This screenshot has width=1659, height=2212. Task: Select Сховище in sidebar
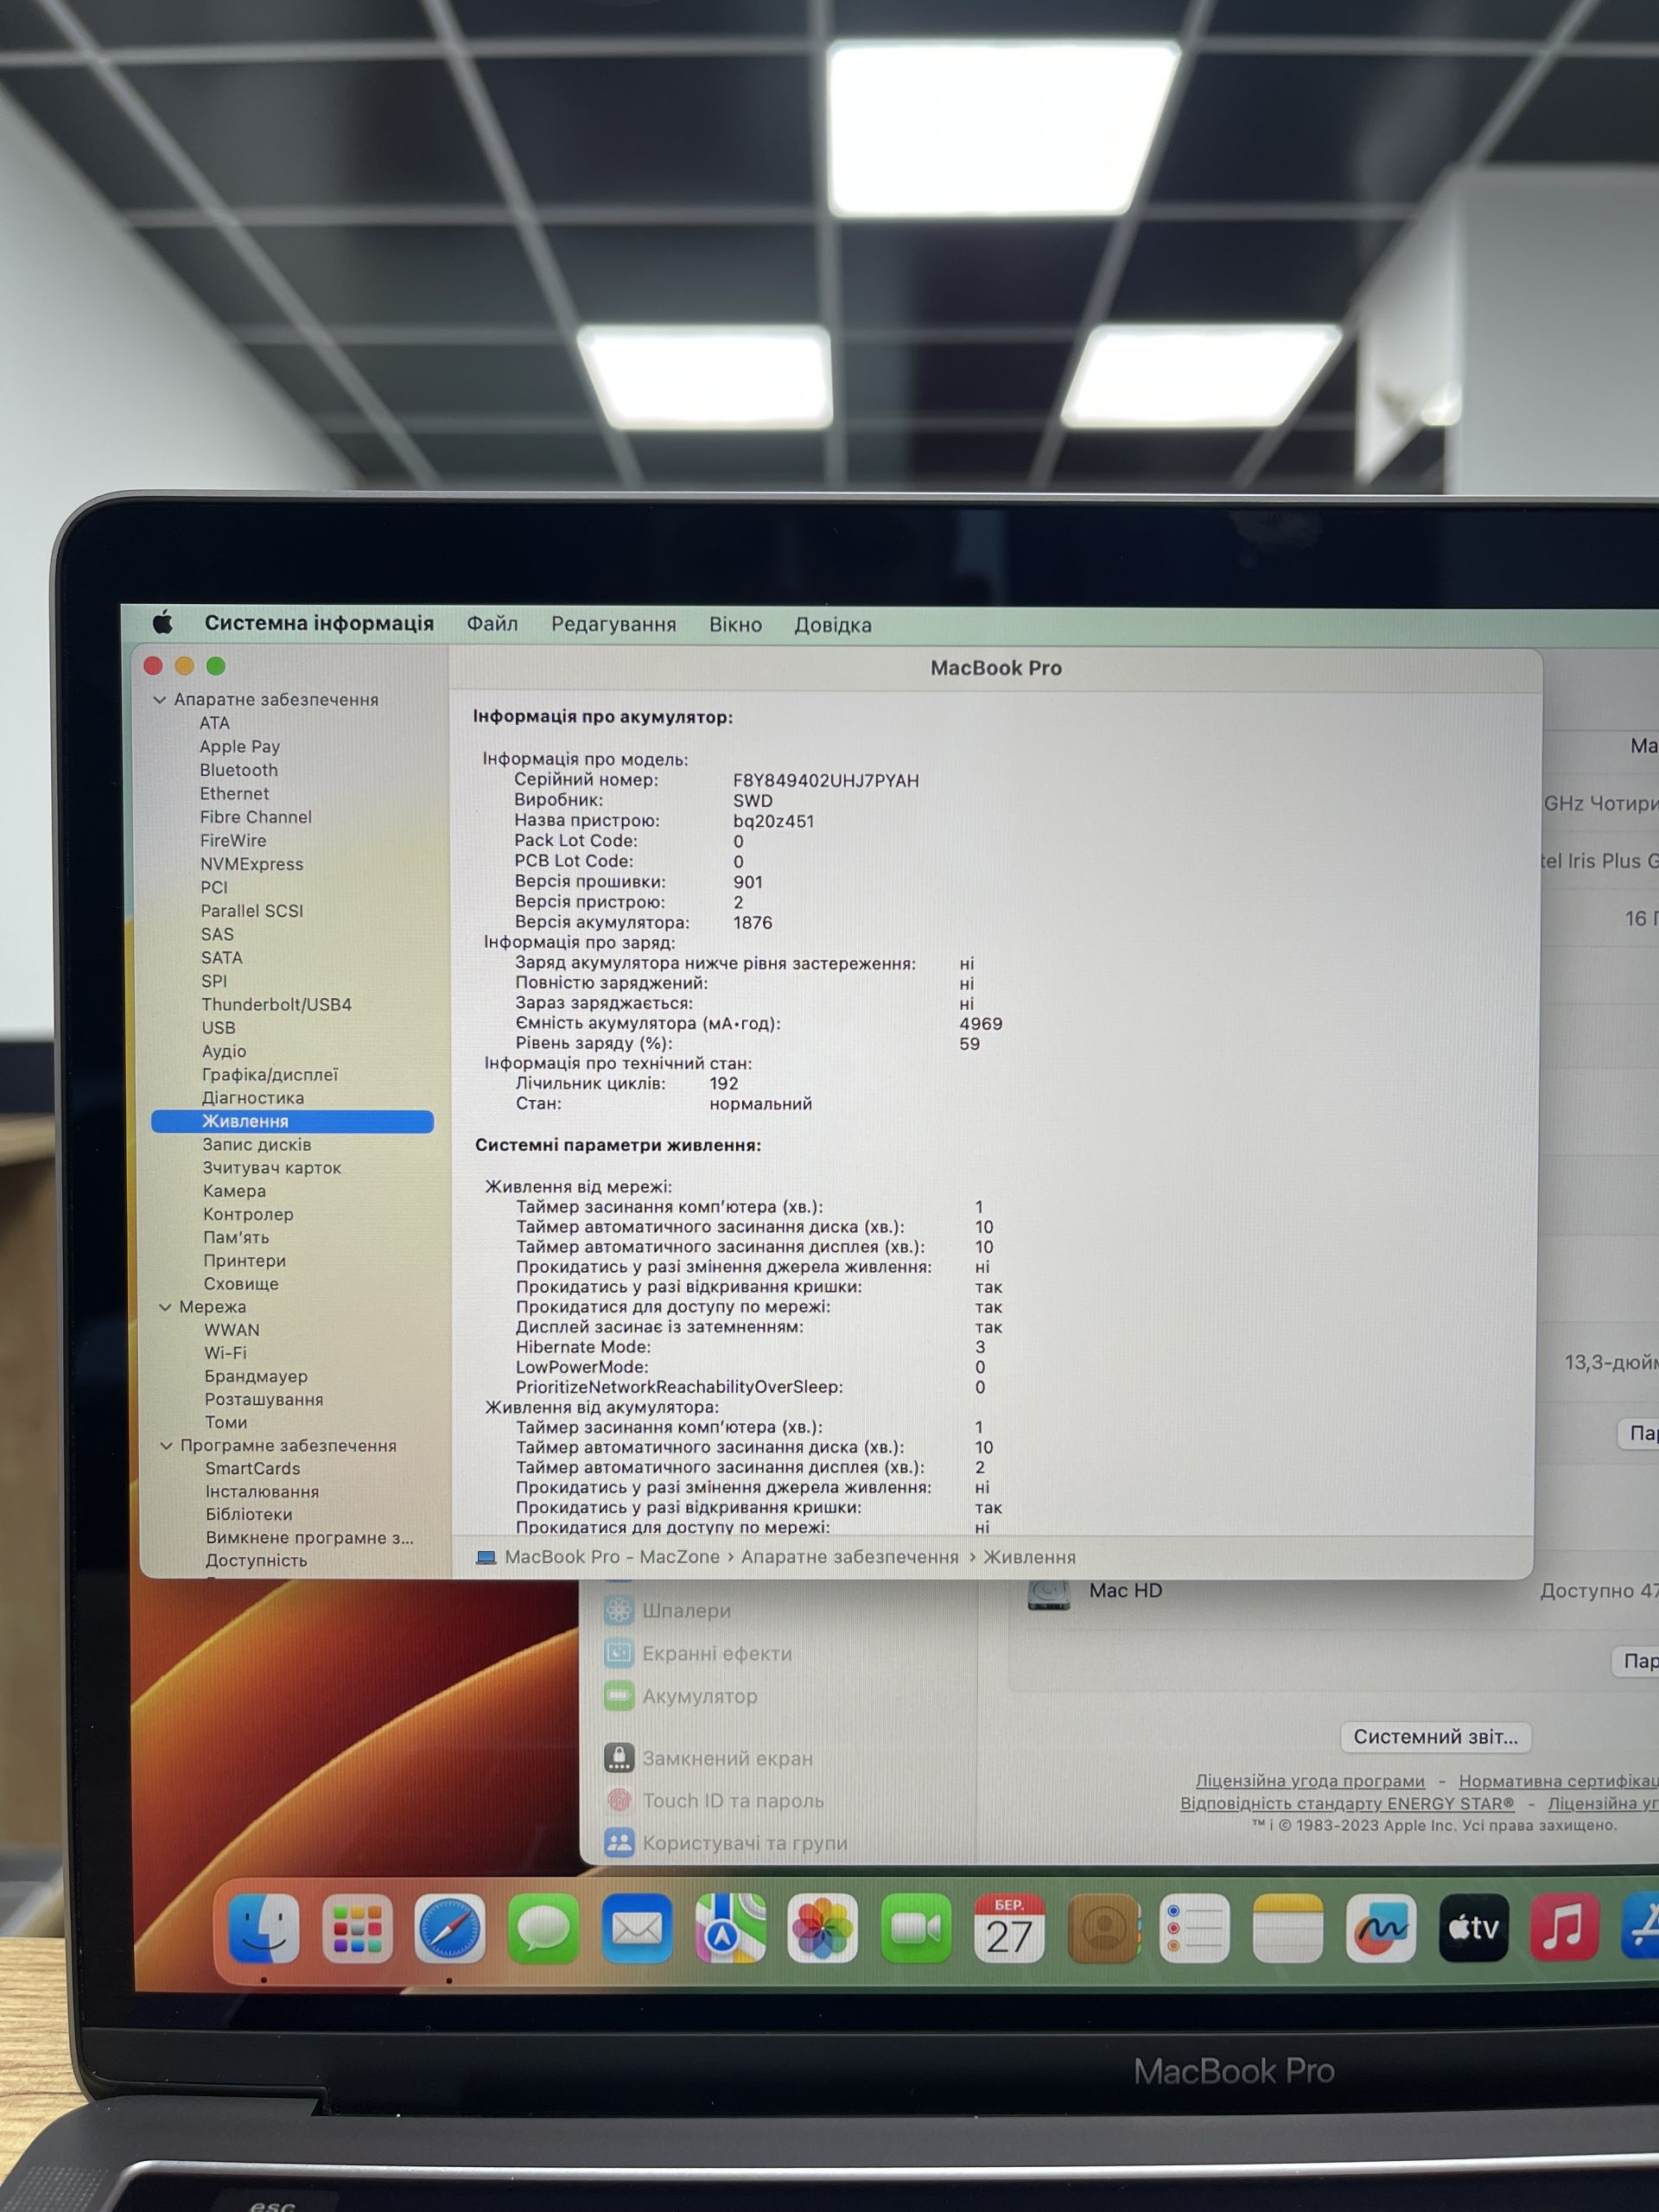(x=241, y=1283)
